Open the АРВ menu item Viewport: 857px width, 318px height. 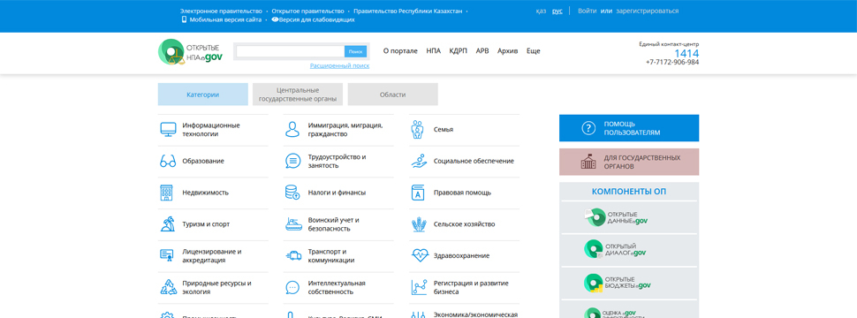[482, 51]
